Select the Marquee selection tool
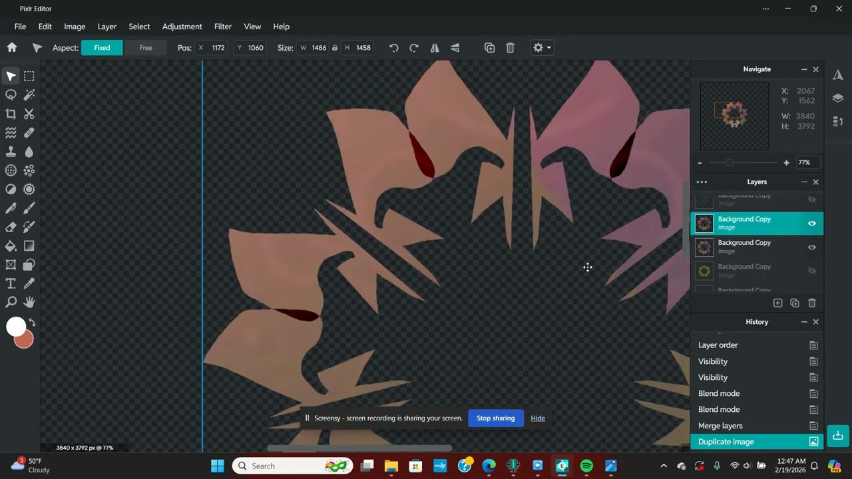Viewport: 852px width, 479px height. (x=29, y=76)
